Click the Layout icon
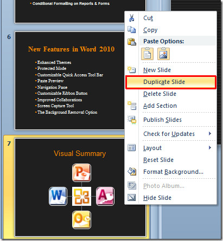The width and height of the screenshot is (223, 241). pos(132,148)
